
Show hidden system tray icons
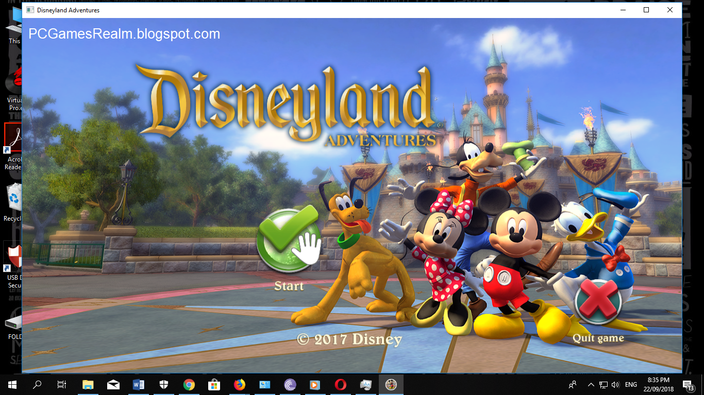click(x=591, y=384)
